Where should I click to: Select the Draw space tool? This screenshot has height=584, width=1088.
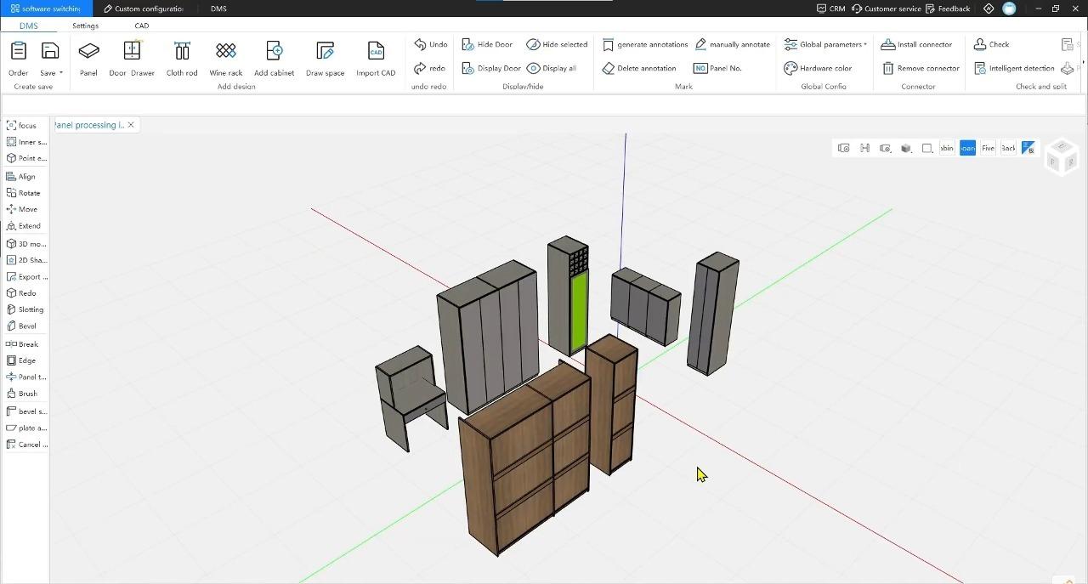[326, 58]
